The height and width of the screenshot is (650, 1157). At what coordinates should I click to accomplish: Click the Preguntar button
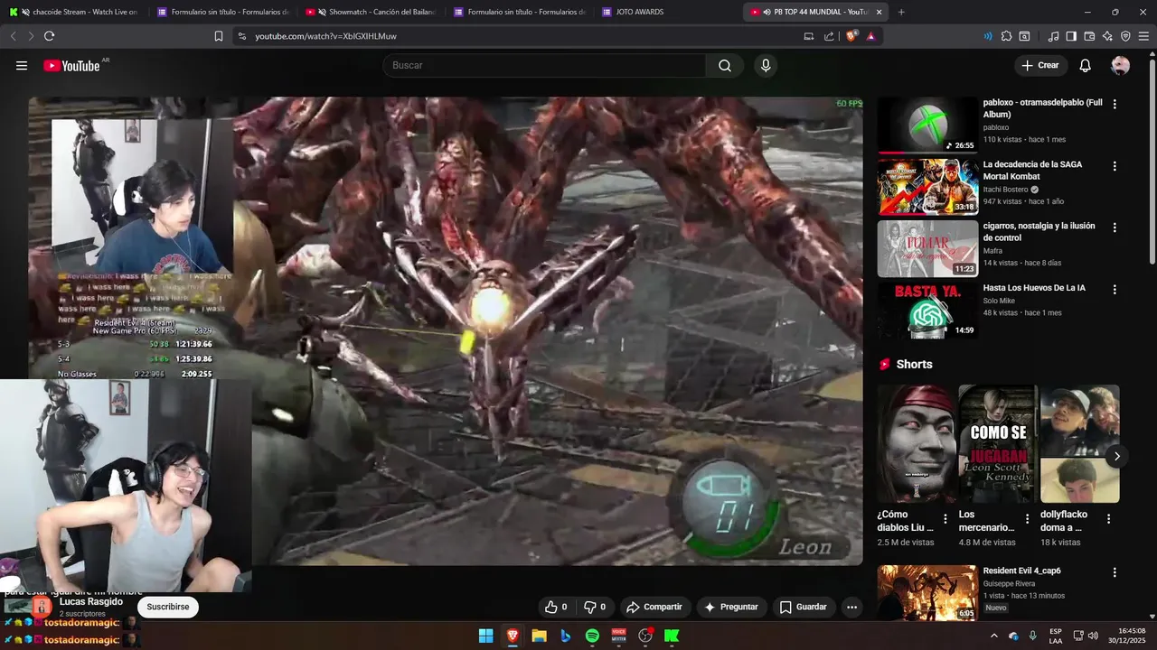(x=730, y=607)
